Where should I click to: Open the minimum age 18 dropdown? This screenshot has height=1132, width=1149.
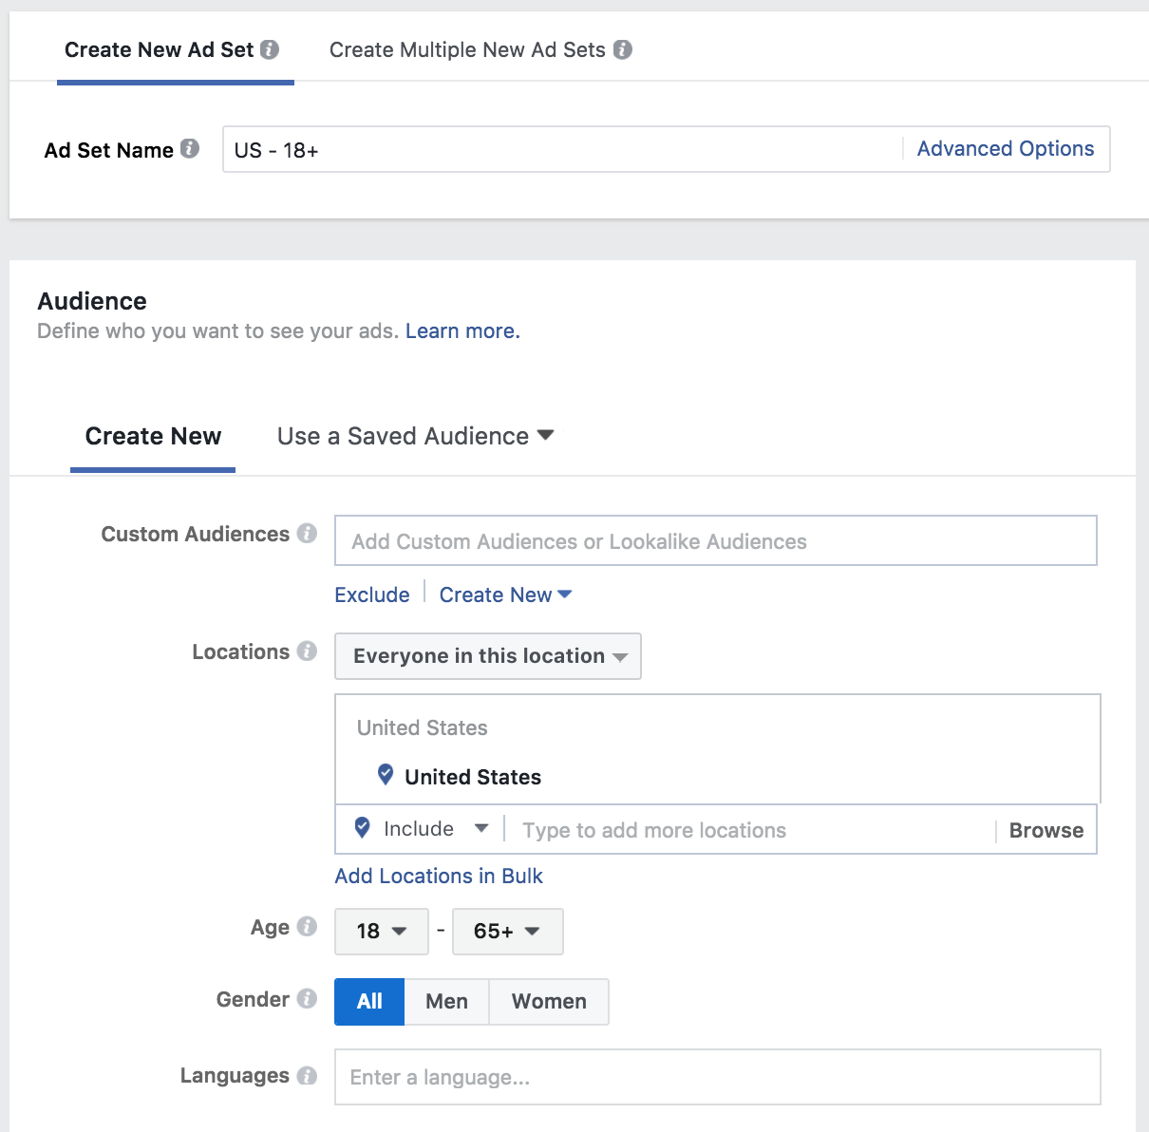coord(381,932)
